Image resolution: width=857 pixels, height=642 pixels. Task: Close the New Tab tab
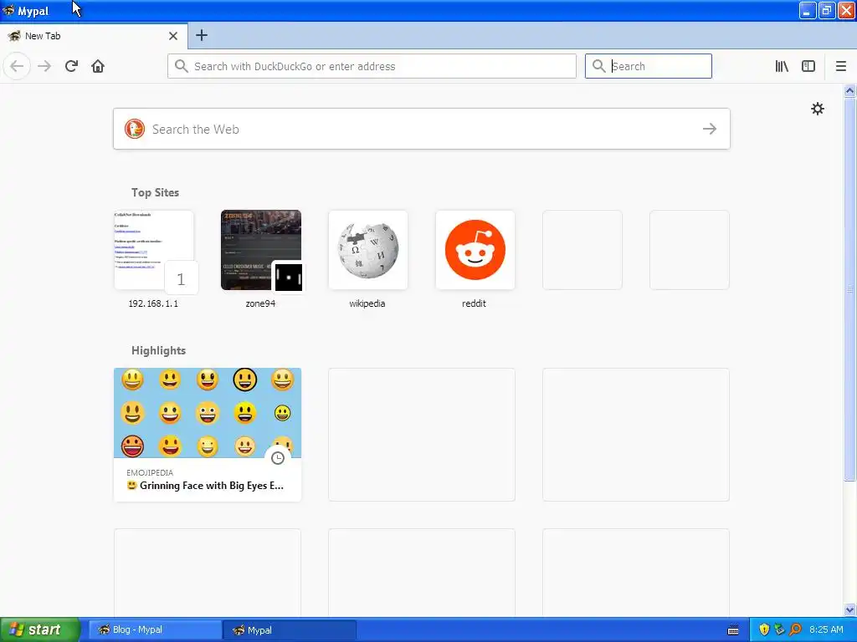pyautogui.click(x=173, y=36)
